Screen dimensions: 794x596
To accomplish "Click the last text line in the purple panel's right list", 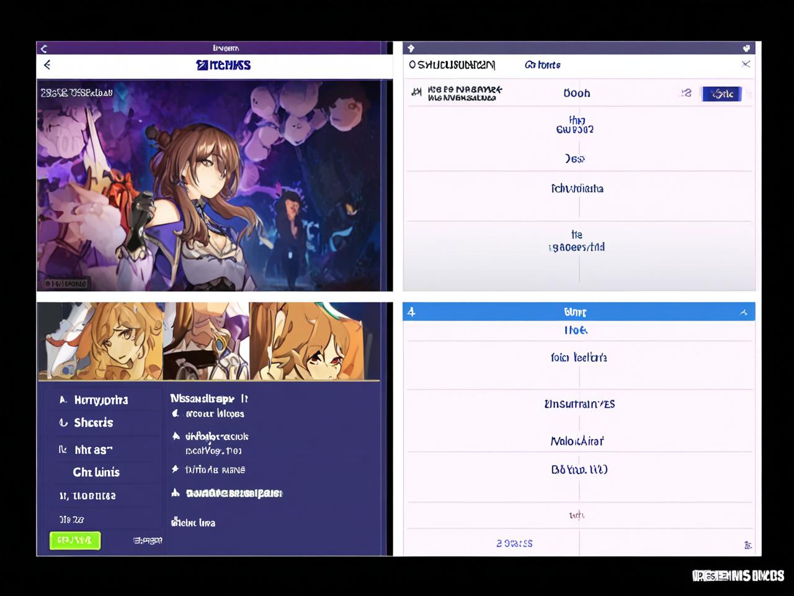I will pyautogui.click(x=193, y=522).
